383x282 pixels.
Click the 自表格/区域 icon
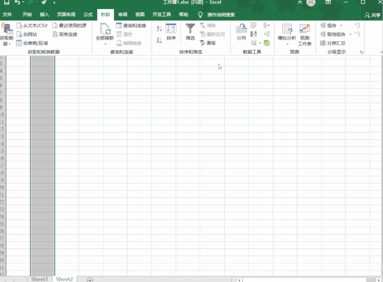pyautogui.click(x=19, y=43)
